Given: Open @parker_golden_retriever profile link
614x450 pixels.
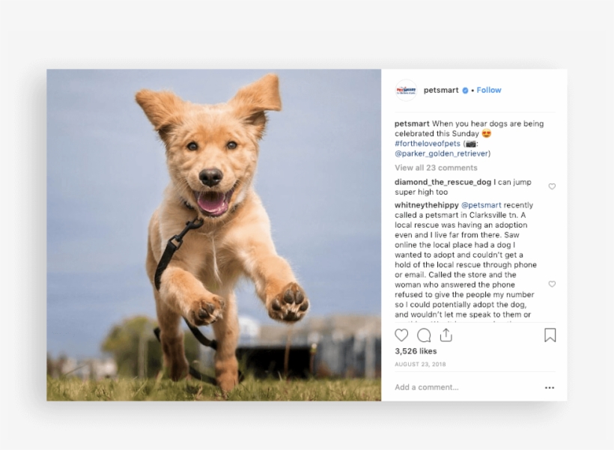Looking at the screenshot, I should pos(441,153).
